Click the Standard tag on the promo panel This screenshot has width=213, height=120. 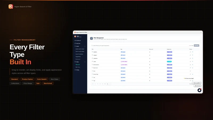coord(14,79)
